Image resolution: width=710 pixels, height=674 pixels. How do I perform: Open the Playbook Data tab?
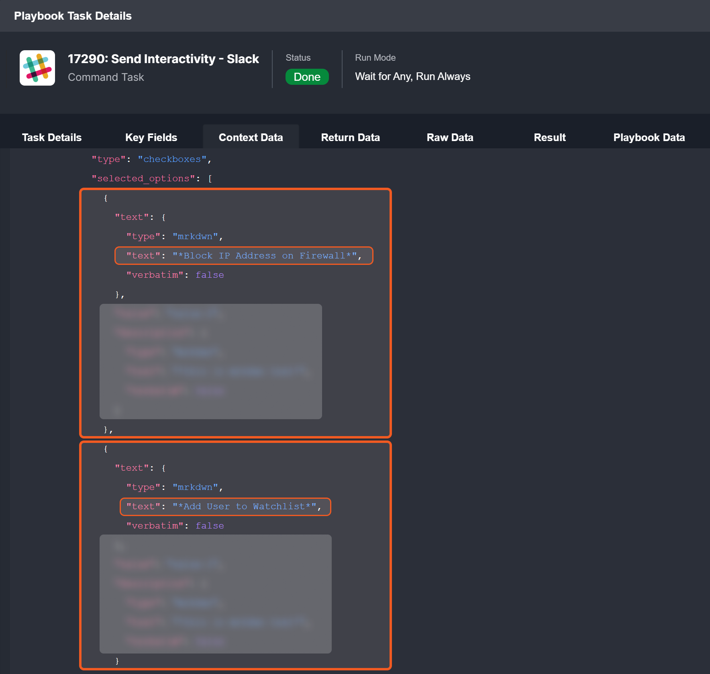pyautogui.click(x=649, y=137)
